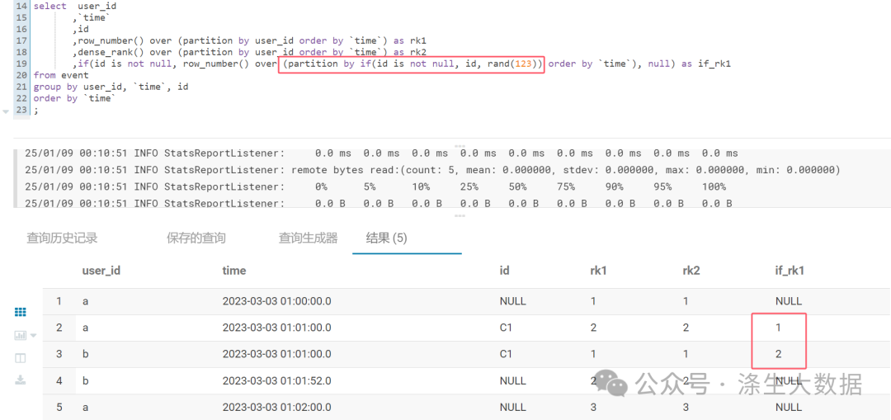
Task: Sort by the user_id column header
Action: click(x=101, y=271)
